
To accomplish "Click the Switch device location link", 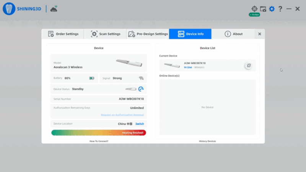I will coord(140,124).
